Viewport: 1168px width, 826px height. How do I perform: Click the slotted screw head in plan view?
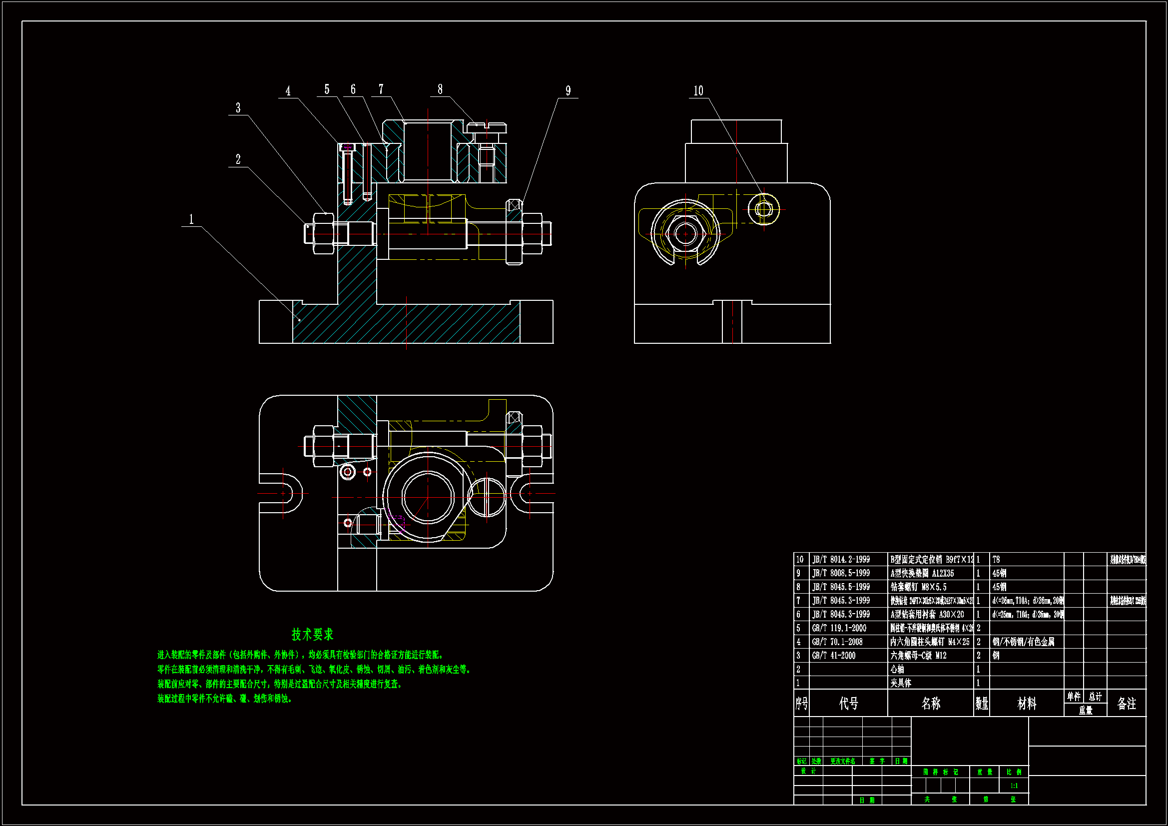[x=487, y=496]
